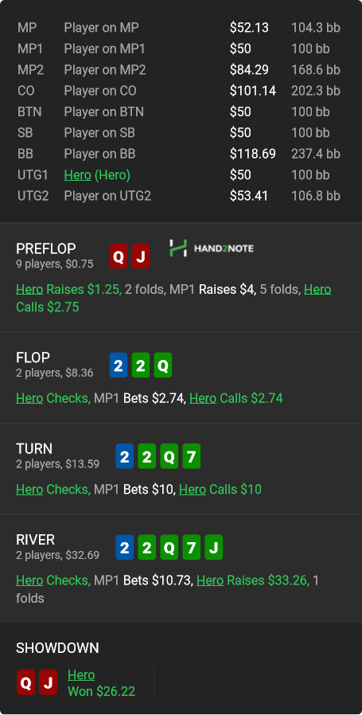Click the green 2 card on turn
362x715 pixels.
pyautogui.click(x=147, y=456)
